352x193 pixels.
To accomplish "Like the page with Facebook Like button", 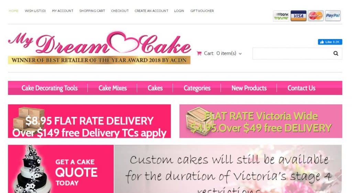I will coord(330,42).
